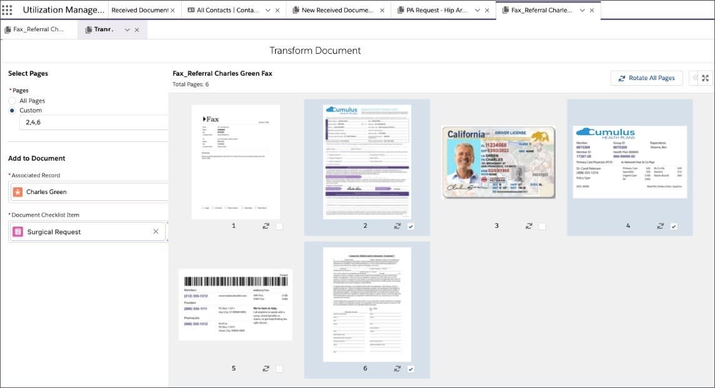Uncheck page 2 checkbox
Image resolution: width=715 pixels, height=388 pixels.
[x=411, y=227]
